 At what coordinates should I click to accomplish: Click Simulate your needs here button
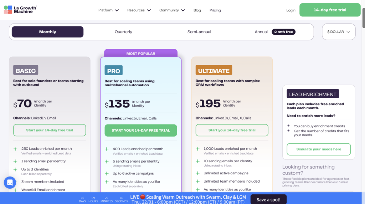319,149
